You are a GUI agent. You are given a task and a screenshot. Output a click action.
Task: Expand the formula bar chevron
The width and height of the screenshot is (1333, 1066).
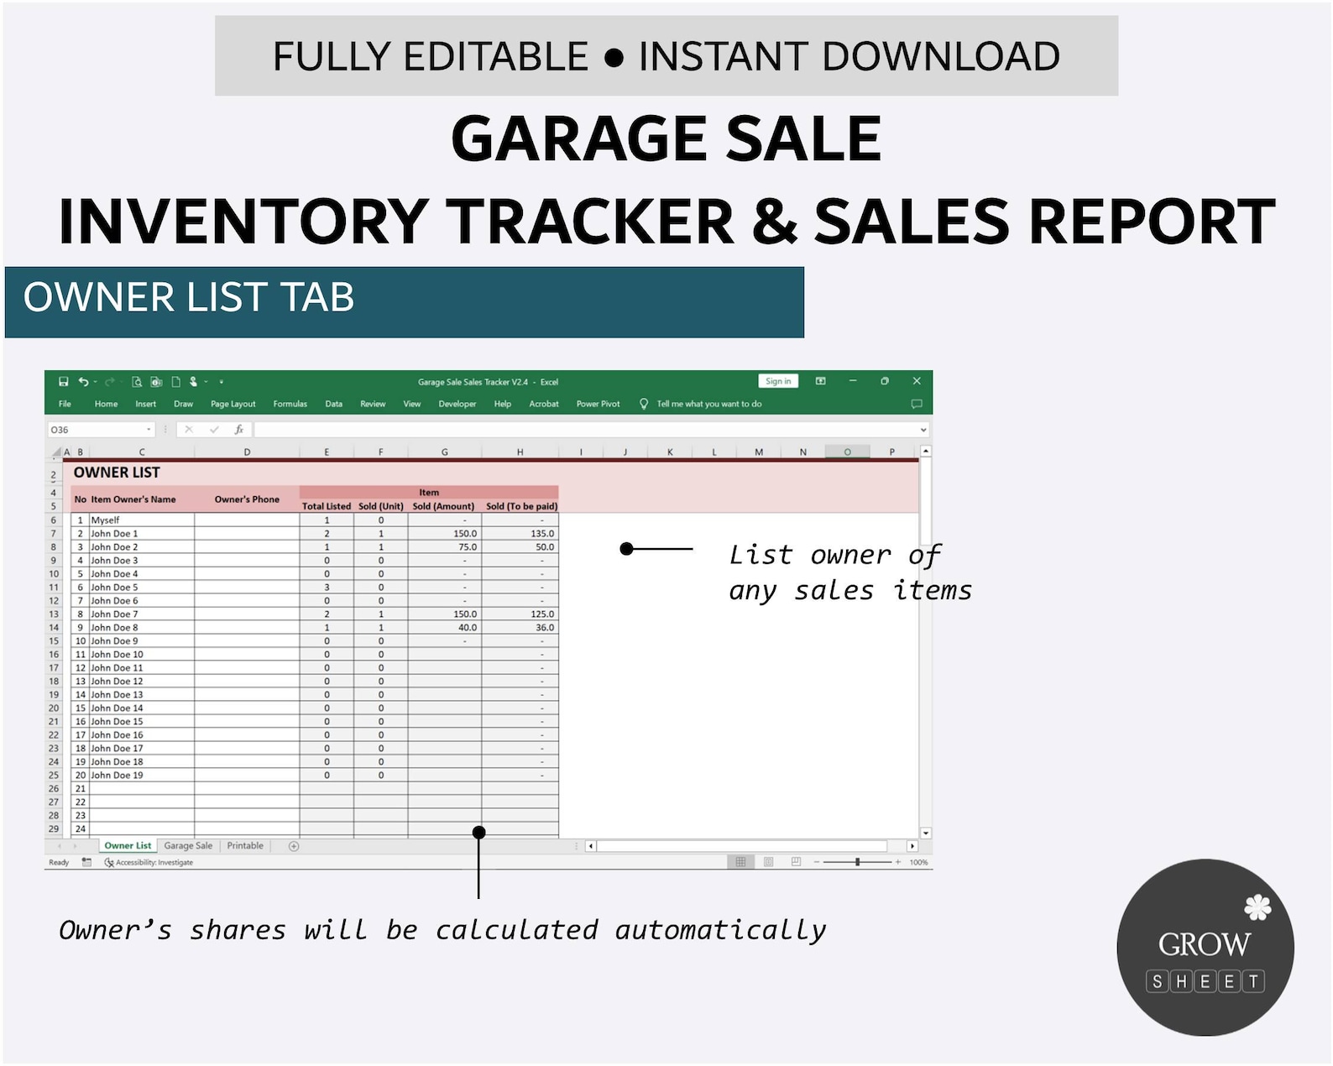[923, 430]
